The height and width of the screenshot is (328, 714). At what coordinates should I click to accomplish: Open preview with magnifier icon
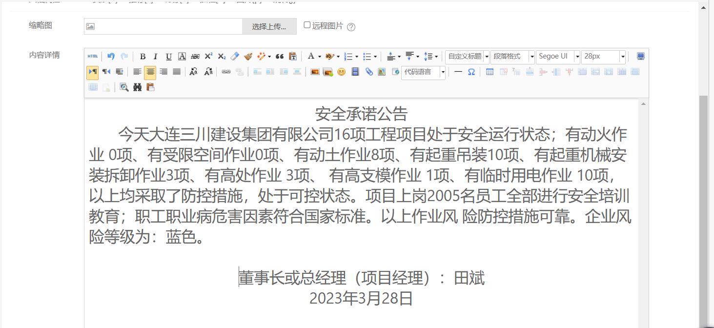(x=124, y=87)
